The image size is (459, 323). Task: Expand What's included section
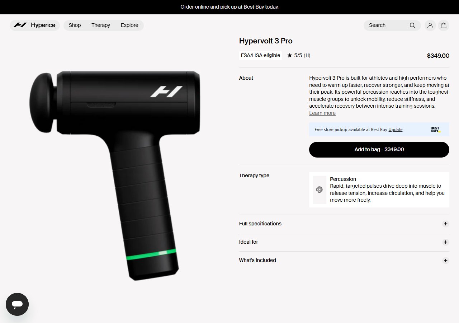tap(344, 260)
